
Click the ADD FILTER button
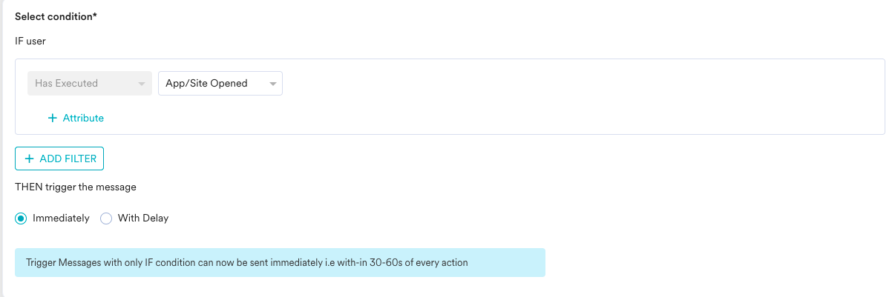(59, 158)
